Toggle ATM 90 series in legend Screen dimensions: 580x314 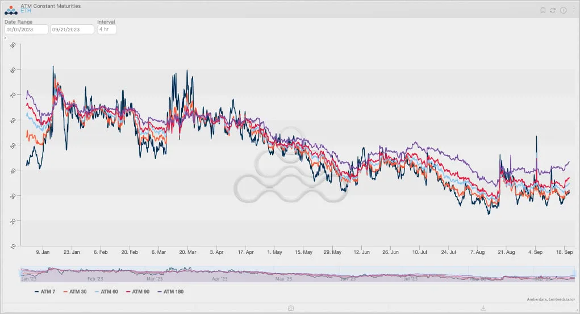coord(137,291)
